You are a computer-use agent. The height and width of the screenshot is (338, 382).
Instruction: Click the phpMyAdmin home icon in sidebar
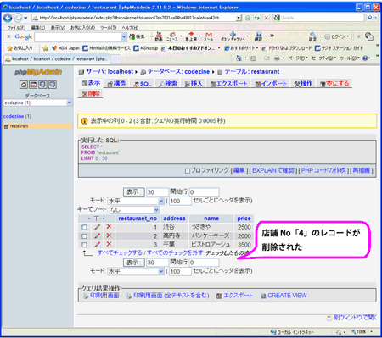pyautogui.click(x=24, y=84)
